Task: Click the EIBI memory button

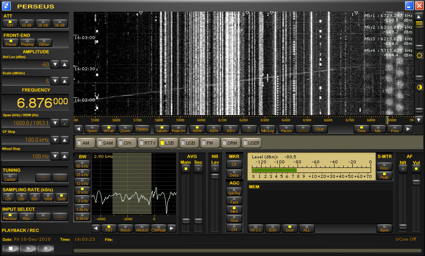Action: [273, 229]
